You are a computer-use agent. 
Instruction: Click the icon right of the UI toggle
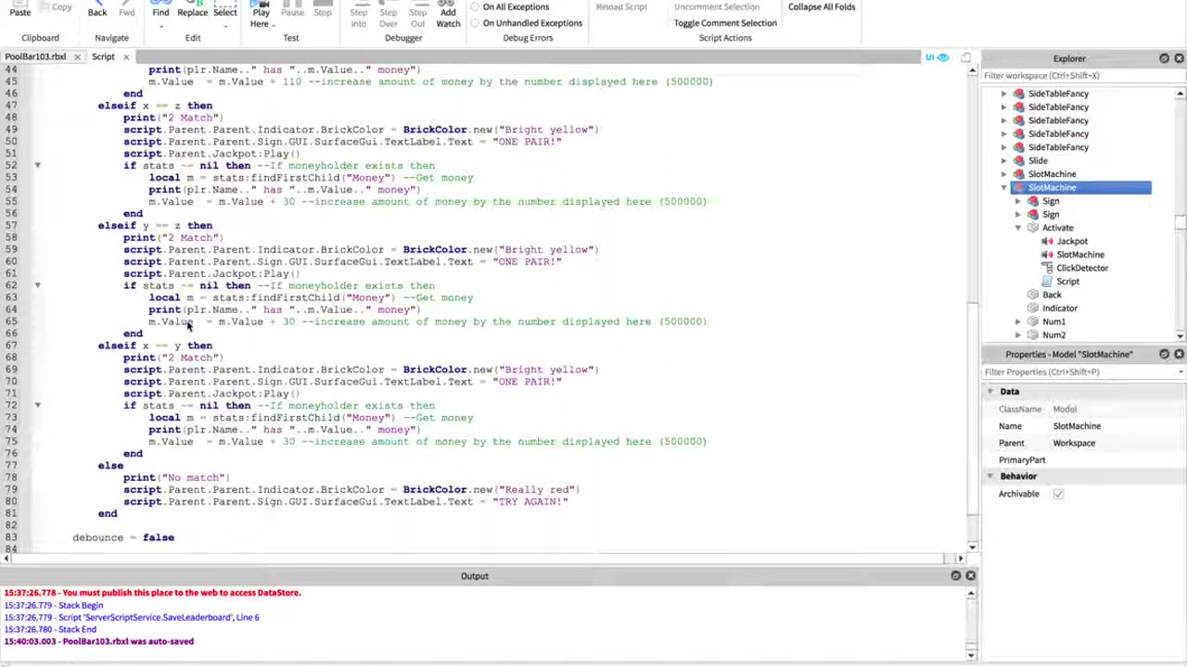tap(965, 57)
